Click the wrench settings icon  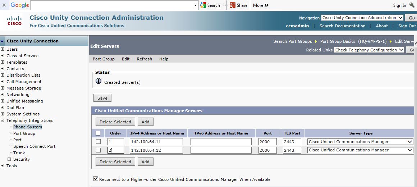pyautogui.click(x=412, y=5)
